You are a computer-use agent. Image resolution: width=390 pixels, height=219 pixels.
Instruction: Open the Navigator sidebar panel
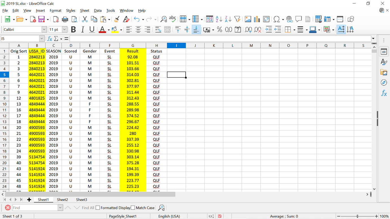pyautogui.click(x=384, y=82)
